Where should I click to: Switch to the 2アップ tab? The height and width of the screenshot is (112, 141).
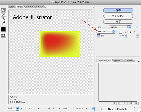click(29, 6)
